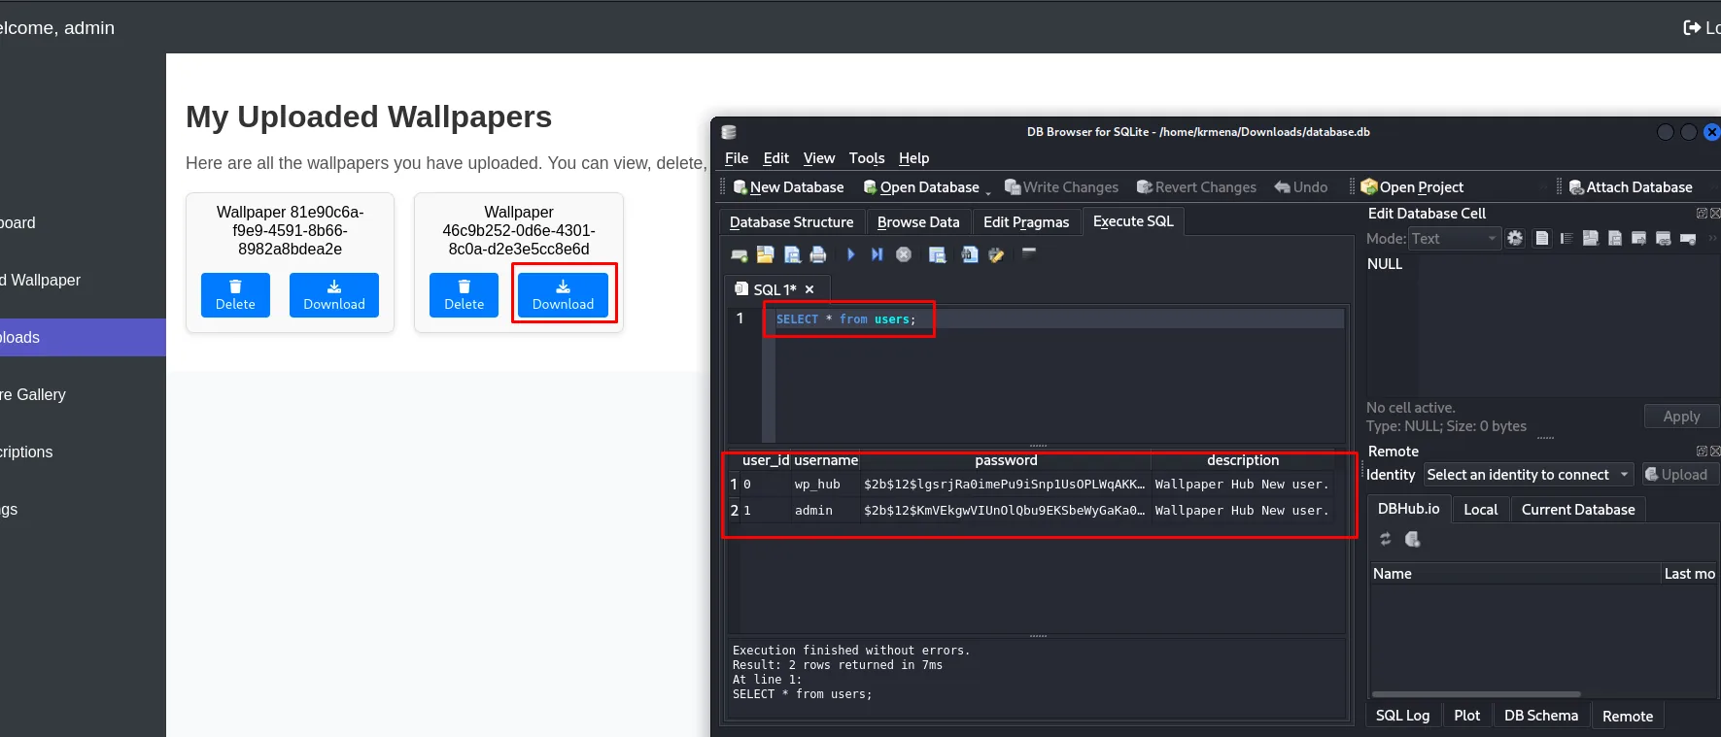This screenshot has width=1721, height=737.
Task: Click Attach Database in toolbar
Action: coord(1631,187)
